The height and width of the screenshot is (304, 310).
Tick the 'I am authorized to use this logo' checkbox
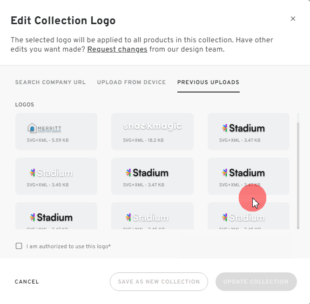click(19, 246)
